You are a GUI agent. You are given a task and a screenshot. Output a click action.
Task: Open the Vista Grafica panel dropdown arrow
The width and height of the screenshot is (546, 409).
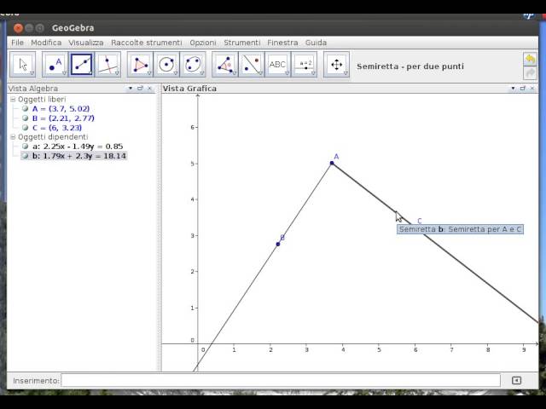pyautogui.click(x=513, y=89)
